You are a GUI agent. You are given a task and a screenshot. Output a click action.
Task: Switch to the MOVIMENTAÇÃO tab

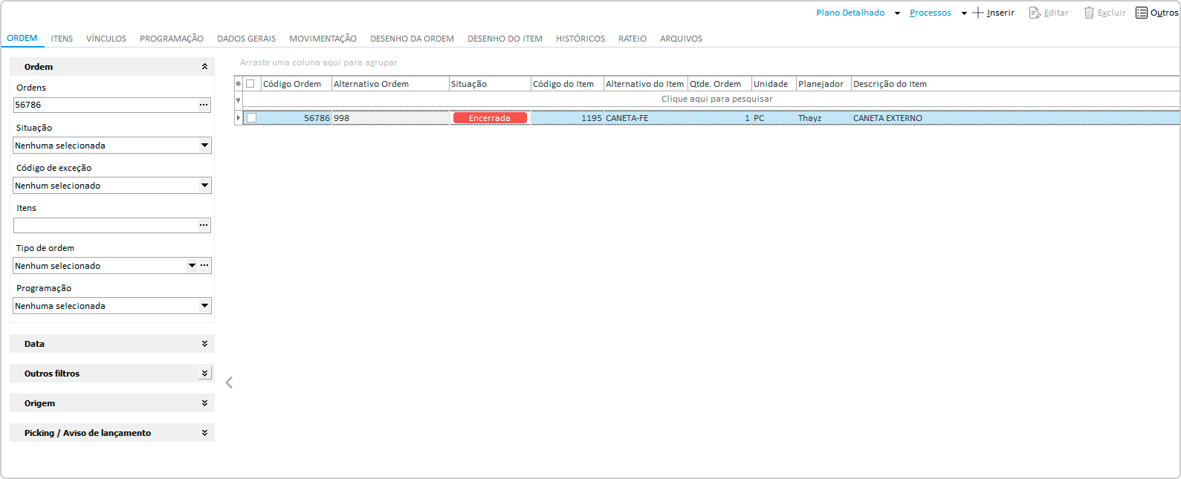coord(323,39)
